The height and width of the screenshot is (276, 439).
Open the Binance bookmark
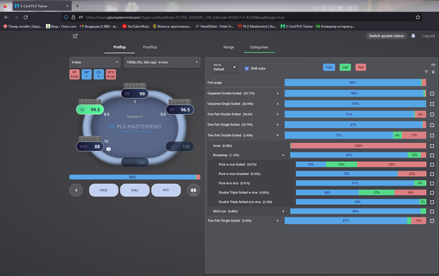[172, 26]
